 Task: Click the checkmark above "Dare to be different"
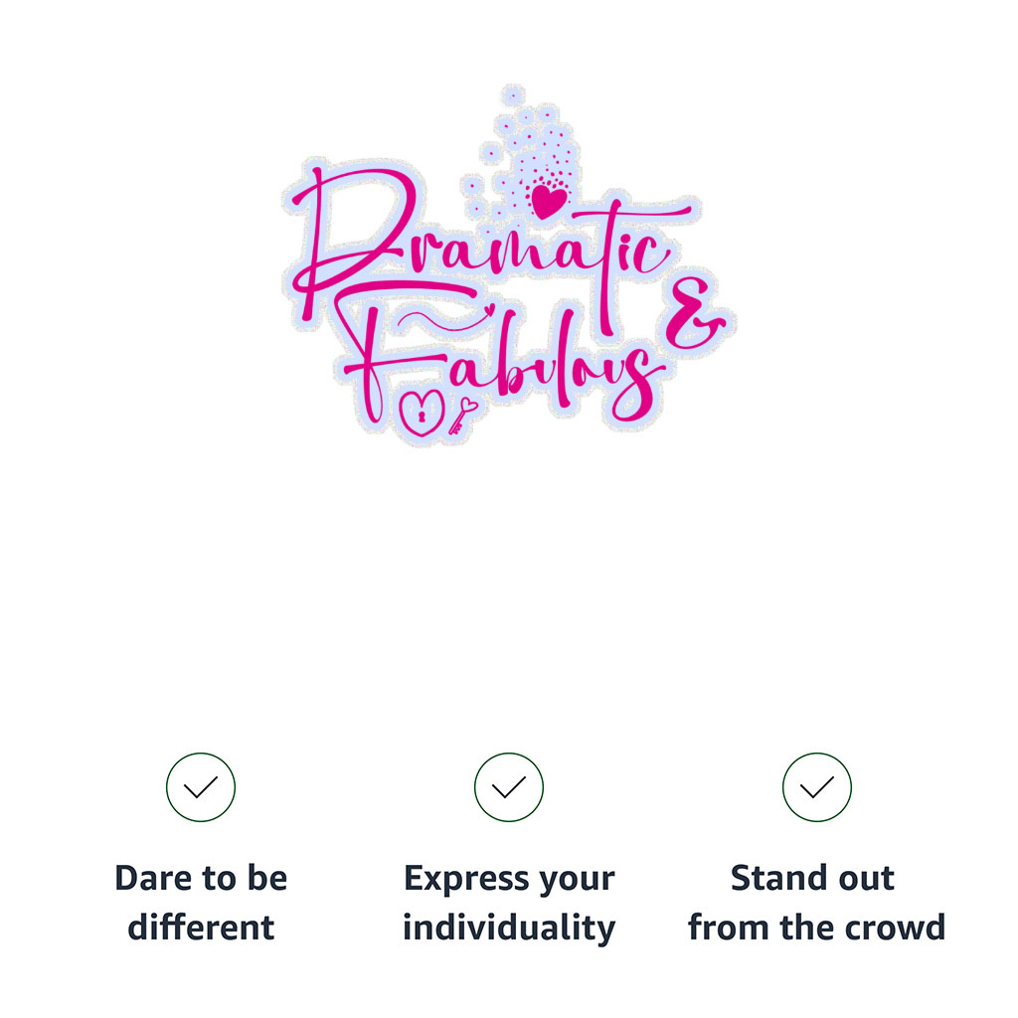201,787
